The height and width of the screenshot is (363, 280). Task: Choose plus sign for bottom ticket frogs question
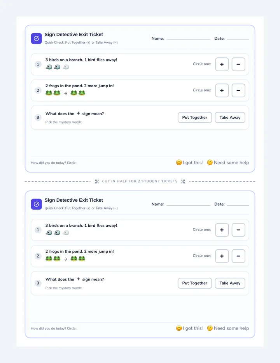point(222,256)
